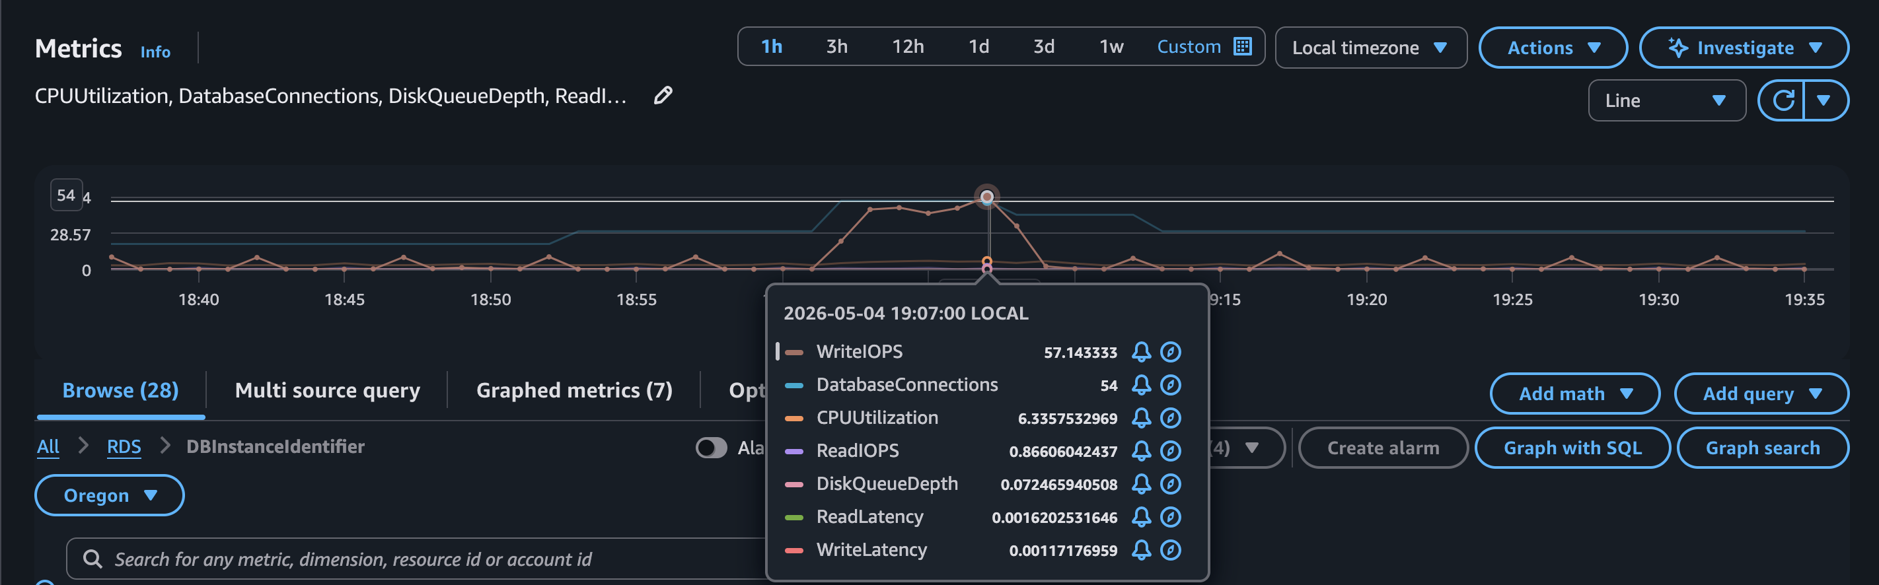Open the Custom time range calendar icon

[1242, 47]
